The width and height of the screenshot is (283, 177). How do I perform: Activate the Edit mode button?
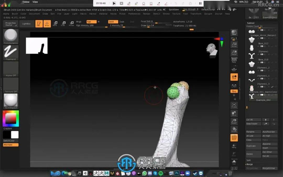click(39, 24)
